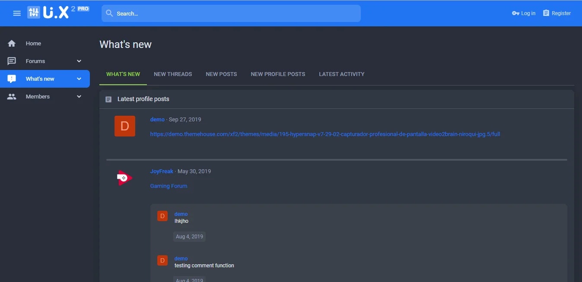Switch to the New Posts tab
This screenshot has height=282, width=582.
(221, 74)
